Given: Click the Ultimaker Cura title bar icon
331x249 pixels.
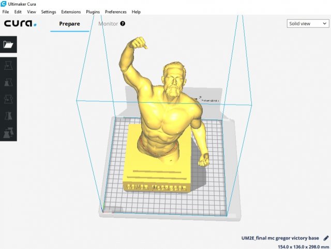Looking at the screenshot, I should coord(4,4).
